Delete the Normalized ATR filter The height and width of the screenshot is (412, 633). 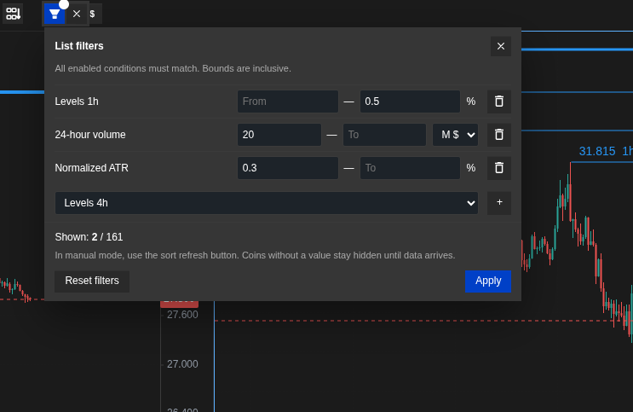(x=499, y=168)
